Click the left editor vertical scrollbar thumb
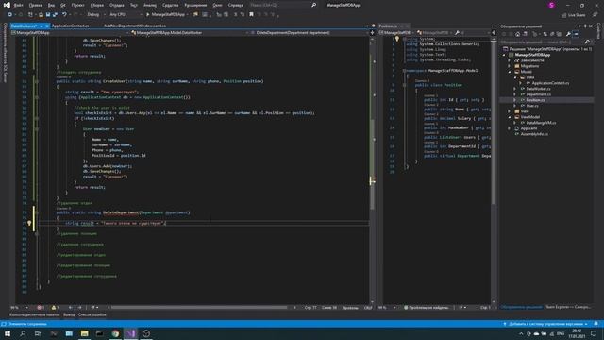Screen dimensions: 604x340 point(372,163)
